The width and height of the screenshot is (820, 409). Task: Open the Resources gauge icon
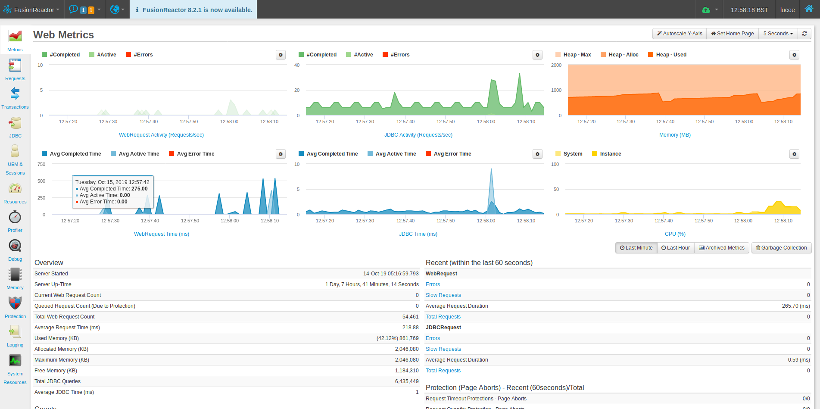coord(15,189)
